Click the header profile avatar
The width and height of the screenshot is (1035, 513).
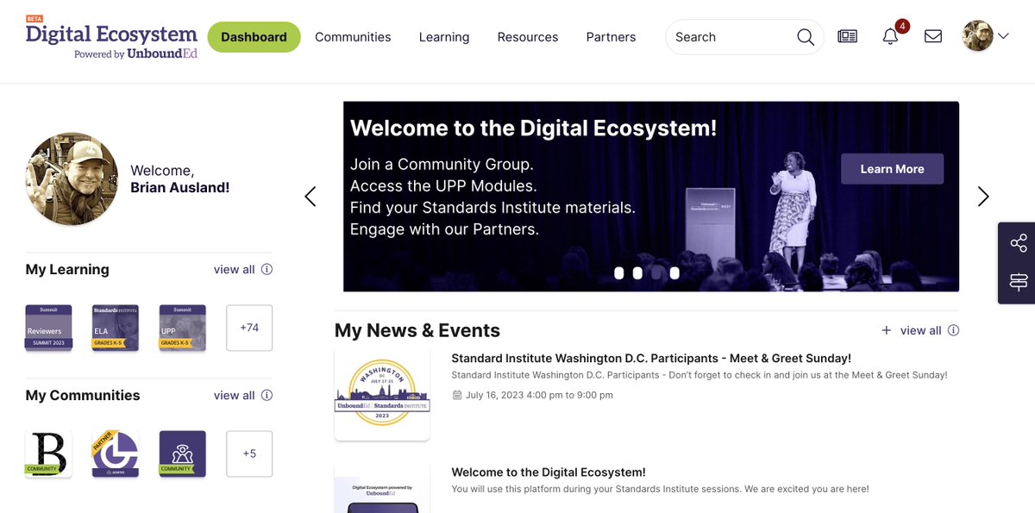978,36
